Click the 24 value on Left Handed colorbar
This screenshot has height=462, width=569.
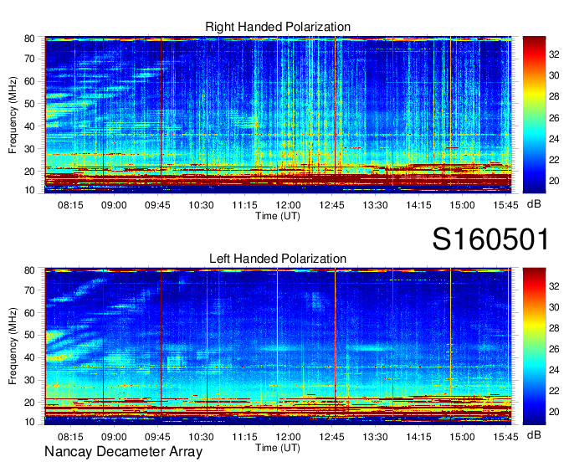(x=554, y=370)
